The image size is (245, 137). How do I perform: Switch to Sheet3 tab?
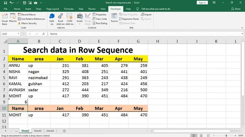point(38,131)
